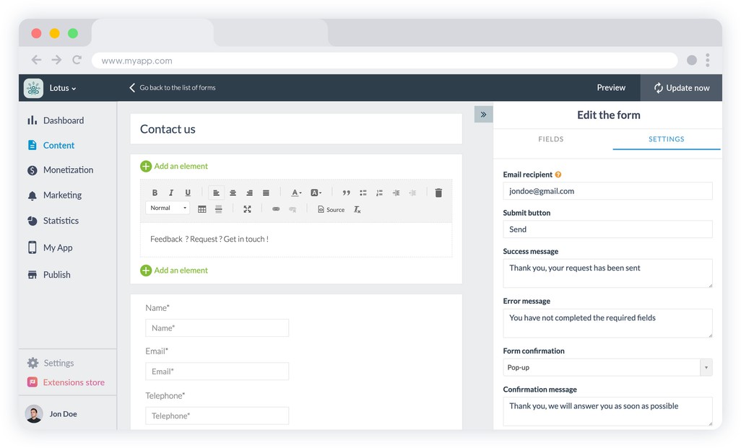
Task: Open the Normal paragraph format dropdown
Action: [x=168, y=208]
